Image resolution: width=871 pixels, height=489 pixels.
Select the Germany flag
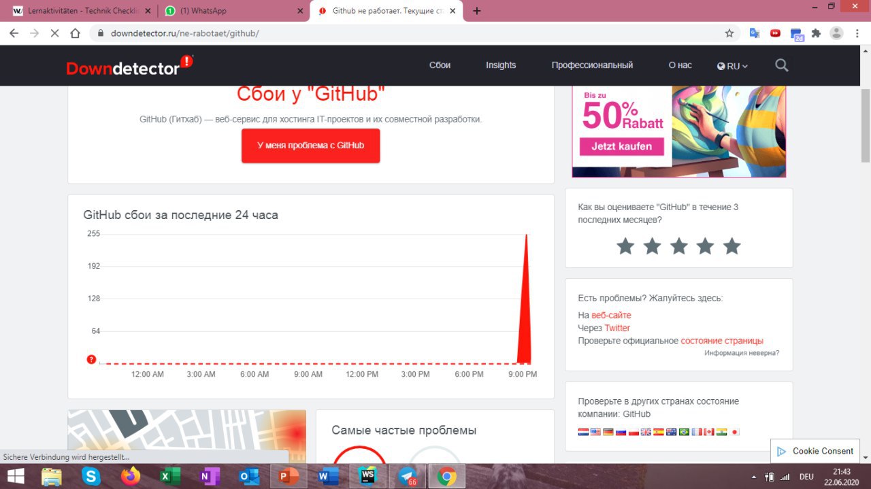(x=608, y=432)
